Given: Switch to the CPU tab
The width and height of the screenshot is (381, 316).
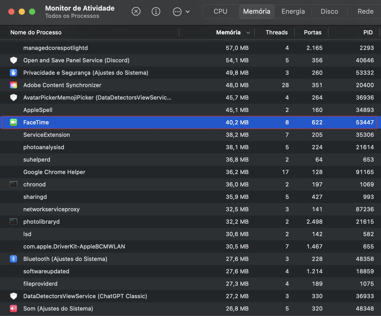Looking at the screenshot, I should coord(221,11).
